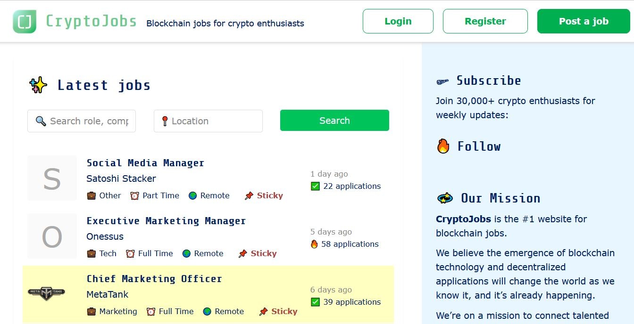Select the Part Time tag

[161, 195]
